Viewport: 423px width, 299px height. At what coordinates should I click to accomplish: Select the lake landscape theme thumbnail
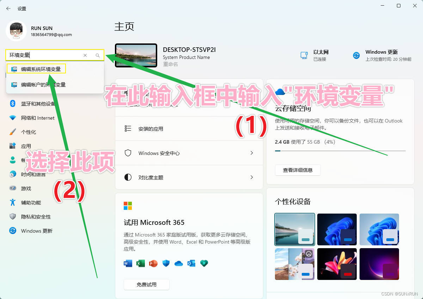(x=295, y=229)
